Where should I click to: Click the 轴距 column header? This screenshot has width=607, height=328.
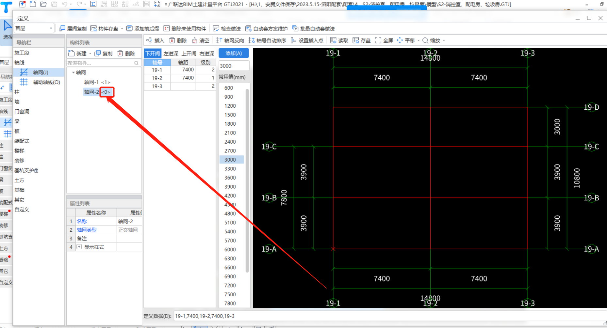[x=183, y=62]
